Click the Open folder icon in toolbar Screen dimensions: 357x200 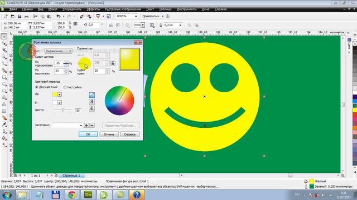(x=12, y=16)
